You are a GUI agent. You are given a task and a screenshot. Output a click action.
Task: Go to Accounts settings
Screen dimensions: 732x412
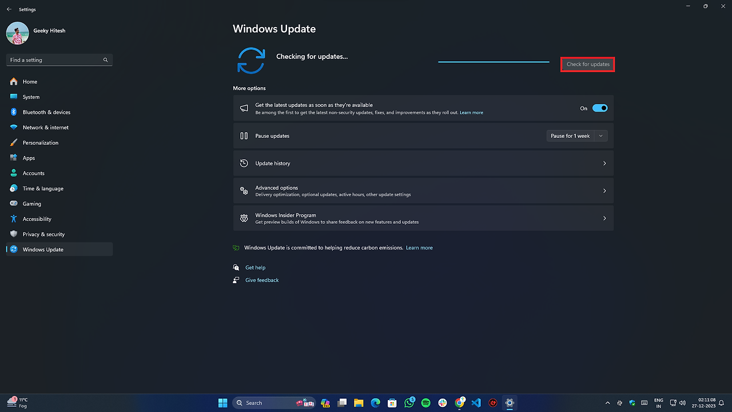pos(59,173)
